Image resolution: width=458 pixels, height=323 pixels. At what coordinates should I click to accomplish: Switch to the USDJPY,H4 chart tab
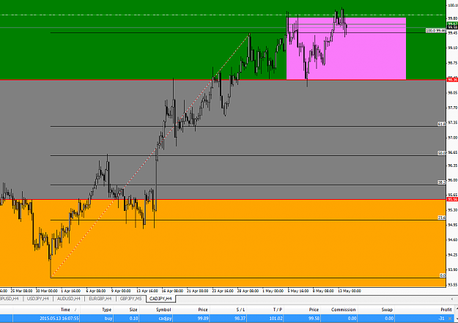point(37,299)
